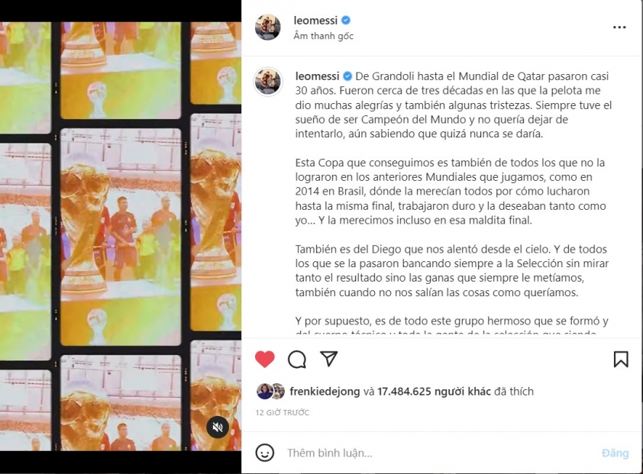Click the Âm thanh gốc audio link
The image size is (643, 474).
pyautogui.click(x=323, y=36)
